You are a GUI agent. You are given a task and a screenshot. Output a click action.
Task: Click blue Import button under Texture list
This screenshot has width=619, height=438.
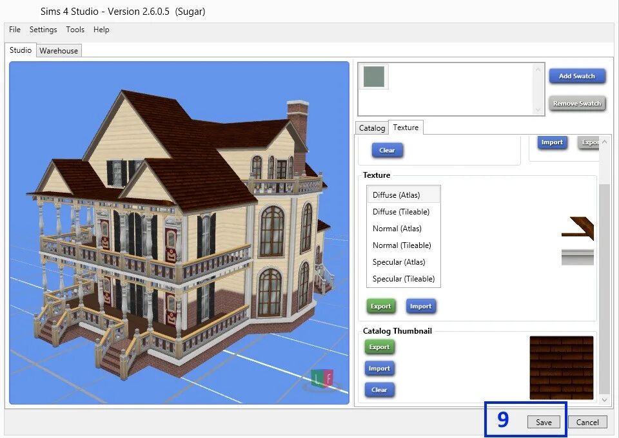(x=421, y=307)
